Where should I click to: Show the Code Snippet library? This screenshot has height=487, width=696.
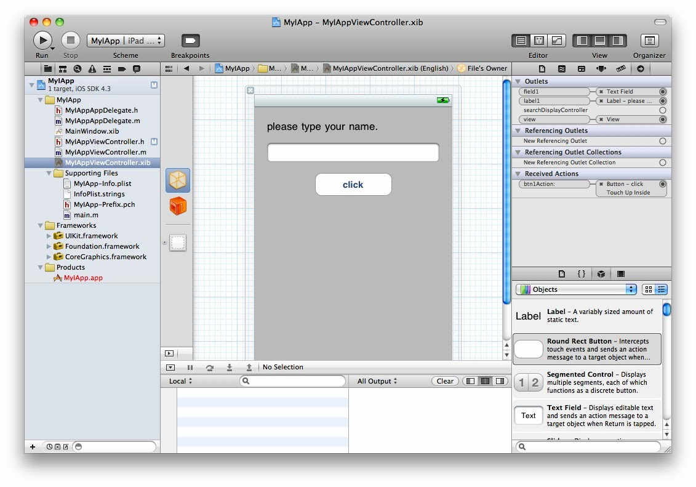[x=581, y=274]
